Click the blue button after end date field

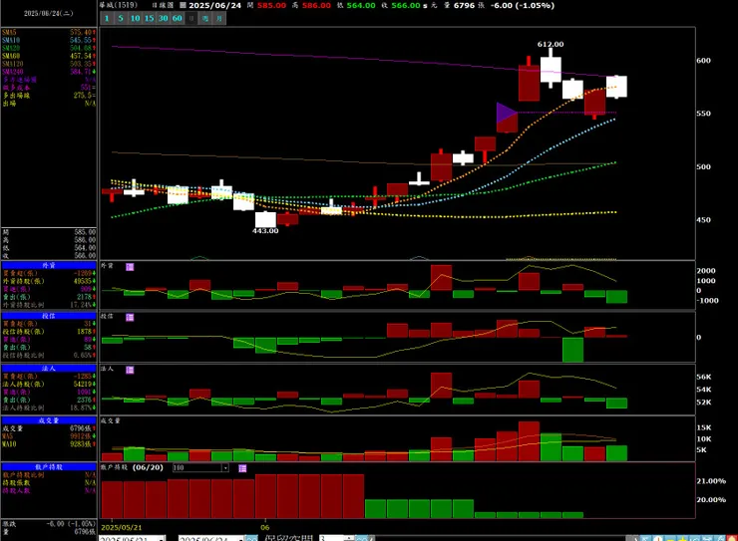[x=252, y=538]
